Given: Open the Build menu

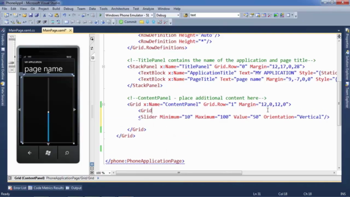Looking at the screenshot, I should pos(56,9).
